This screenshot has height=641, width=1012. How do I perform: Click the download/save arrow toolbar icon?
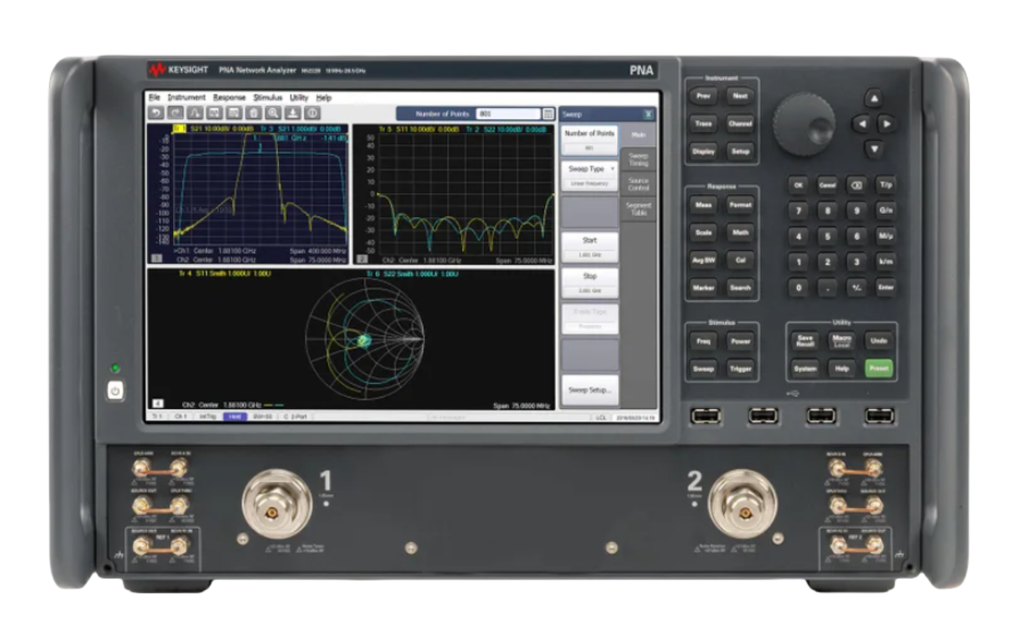pyautogui.click(x=293, y=114)
